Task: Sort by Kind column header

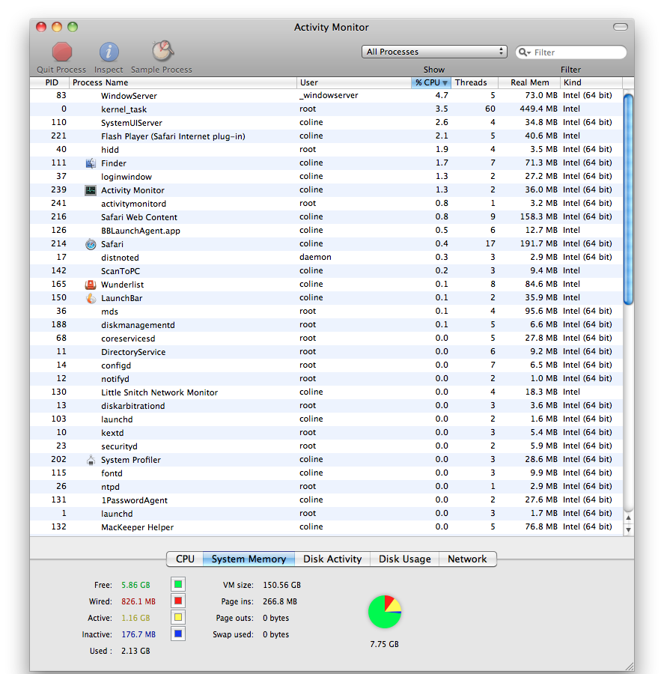Action: [591, 82]
